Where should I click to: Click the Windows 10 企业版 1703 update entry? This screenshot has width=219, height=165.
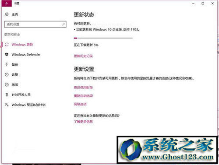[106, 29]
